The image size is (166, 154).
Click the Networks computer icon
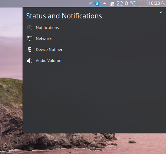pyautogui.click(x=30, y=39)
